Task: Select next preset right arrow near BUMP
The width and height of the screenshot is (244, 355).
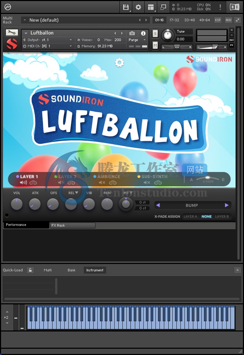Action: 226,205
